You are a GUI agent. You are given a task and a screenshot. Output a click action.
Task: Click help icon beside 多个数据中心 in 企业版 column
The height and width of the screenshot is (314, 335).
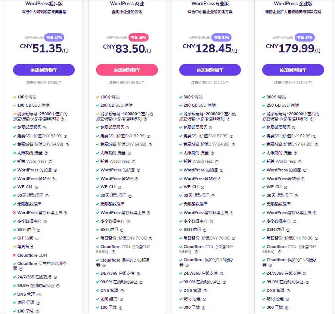pos(294,222)
